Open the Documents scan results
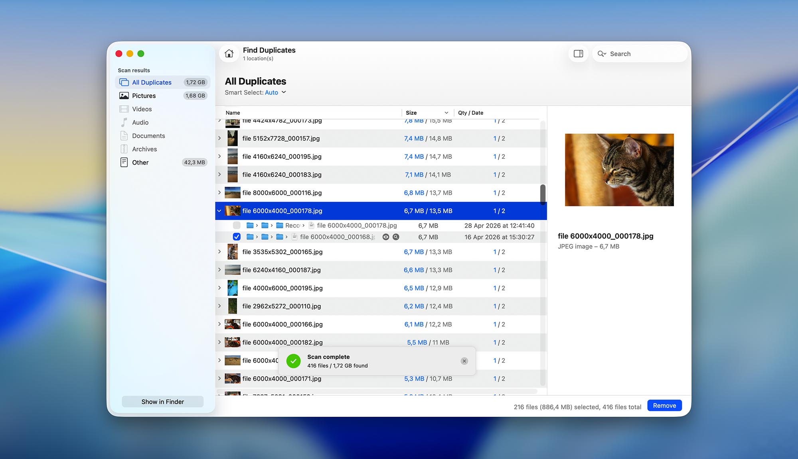Screen dimensions: 798x459 point(148,135)
